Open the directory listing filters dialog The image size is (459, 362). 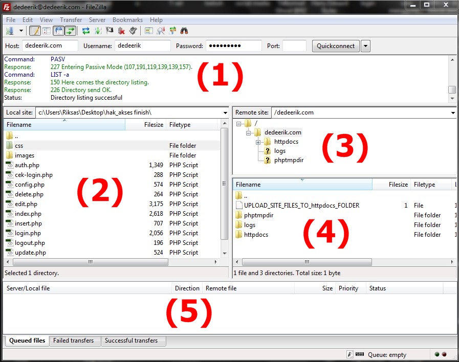click(x=149, y=31)
